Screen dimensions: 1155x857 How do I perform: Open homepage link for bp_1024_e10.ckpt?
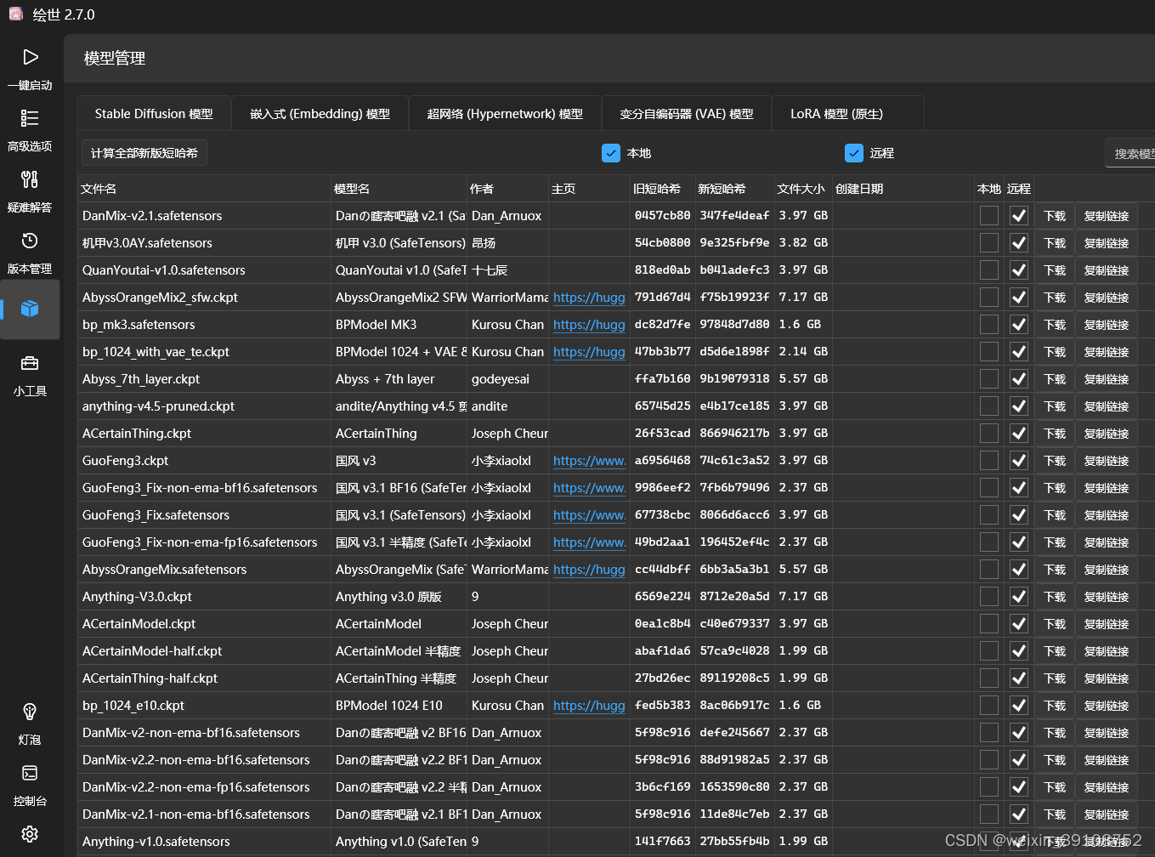coord(589,706)
